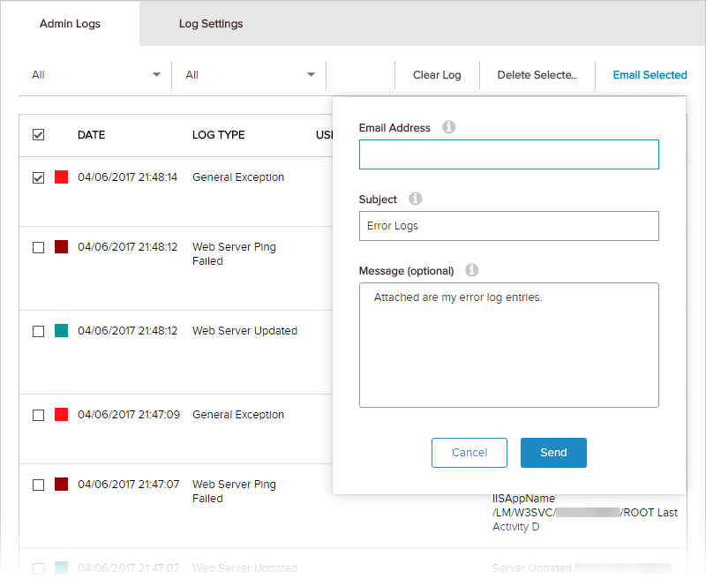Click General Exception text at 21:47:09
This screenshot has width=706, height=579.
pyautogui.click(x=238, y=414)
